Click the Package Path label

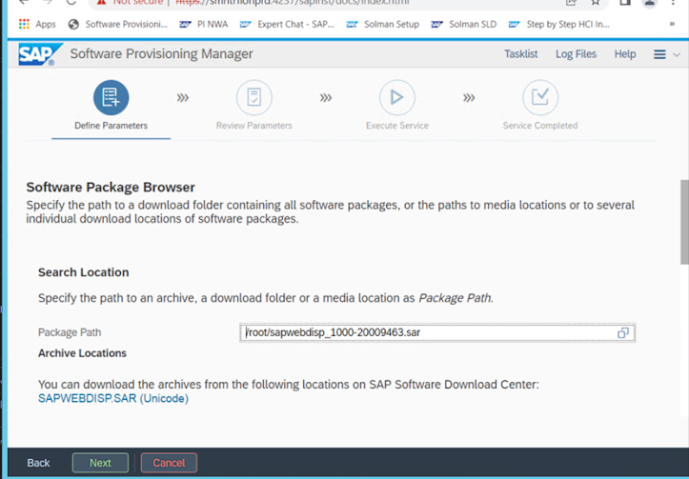point(70,332)
